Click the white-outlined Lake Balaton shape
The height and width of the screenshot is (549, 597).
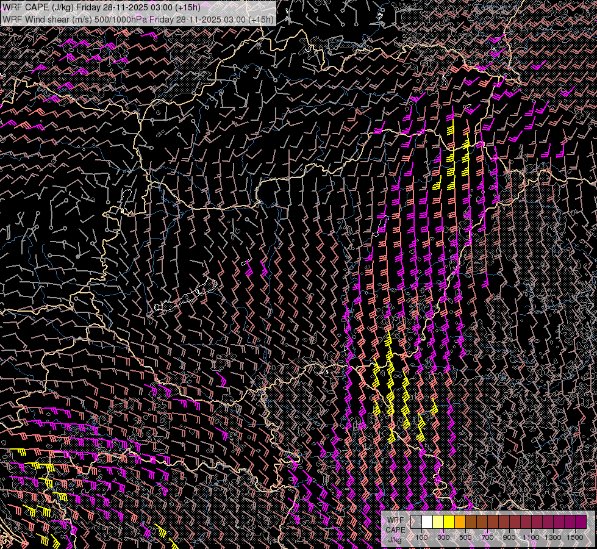pyautogui.click(x=186, y=295)
